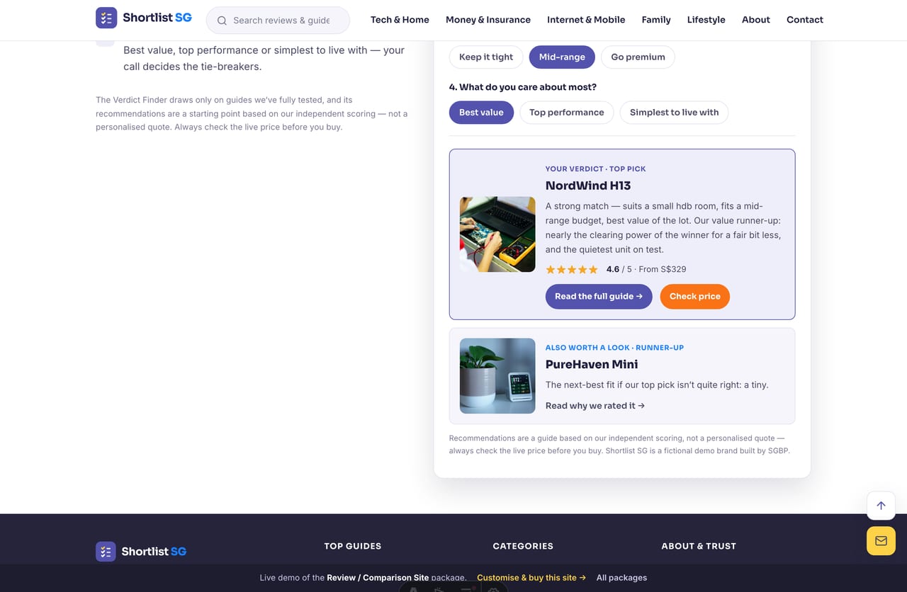Screen dimensions: 907x592
Task: Open the Lifestyle menu
Action: coord(706,20)
